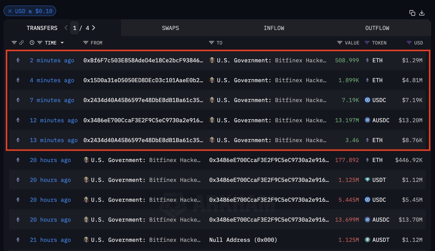Open filter icon left of link icon
435x251 pixels.
pos(14,43)
